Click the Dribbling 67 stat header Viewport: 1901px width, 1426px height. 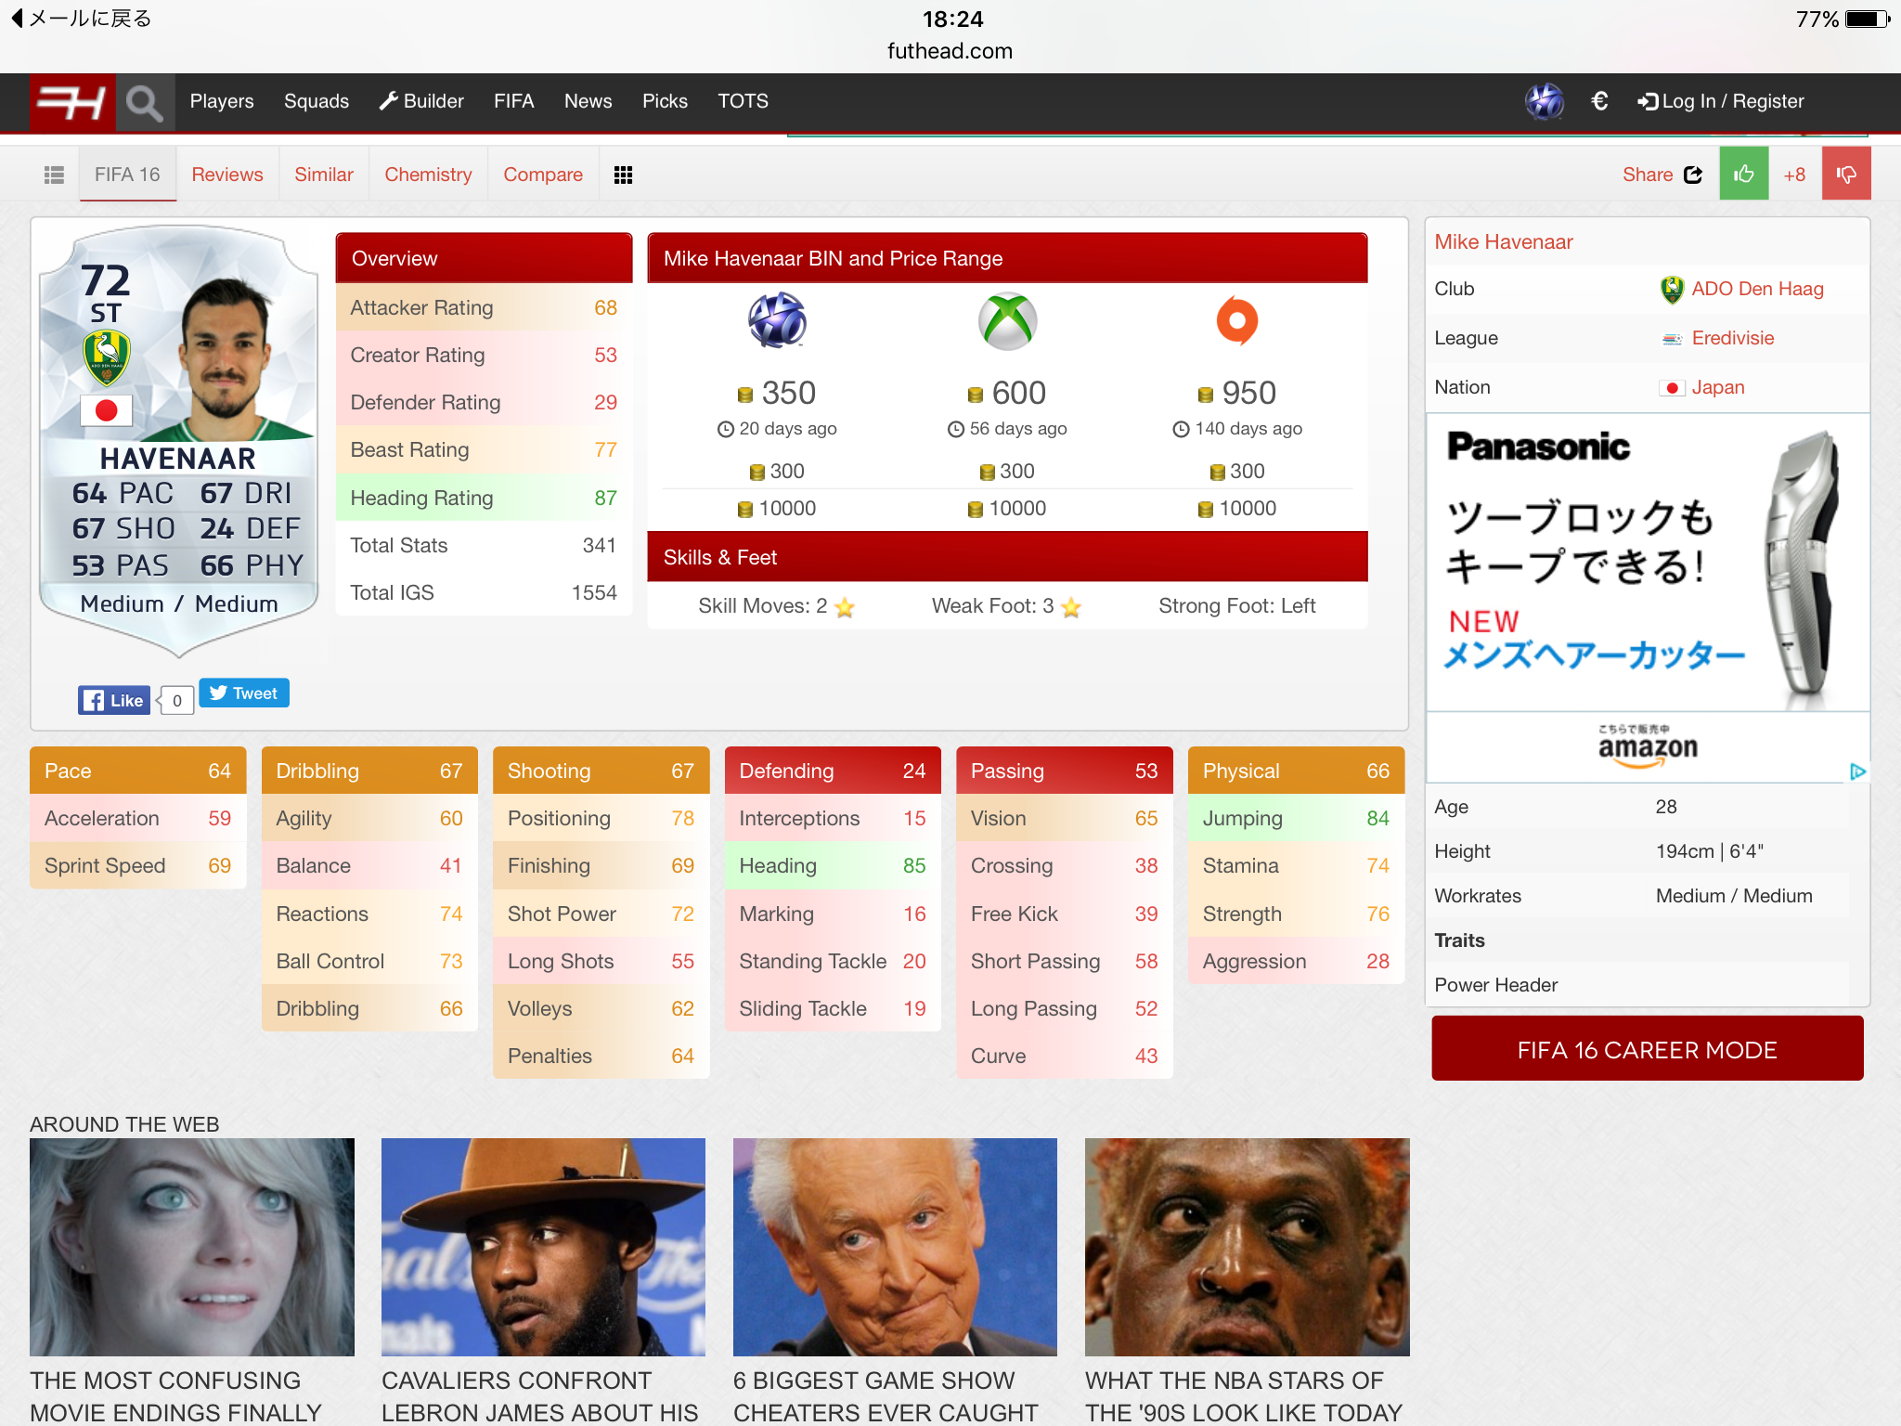[369, 771]
